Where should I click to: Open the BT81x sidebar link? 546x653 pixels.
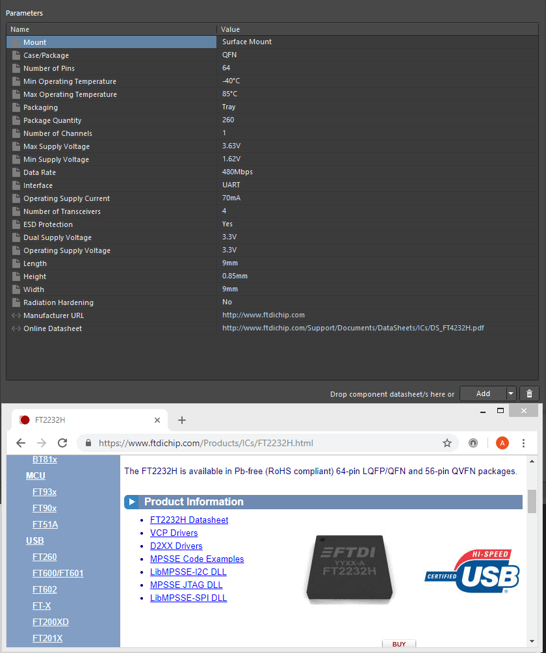tap(45, 459)
